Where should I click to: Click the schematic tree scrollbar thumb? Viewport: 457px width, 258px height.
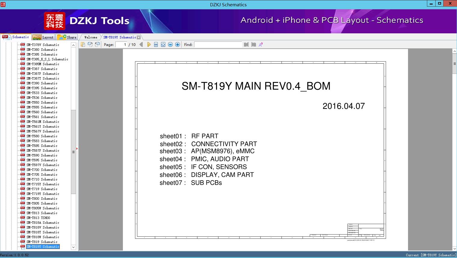point(73,152)
